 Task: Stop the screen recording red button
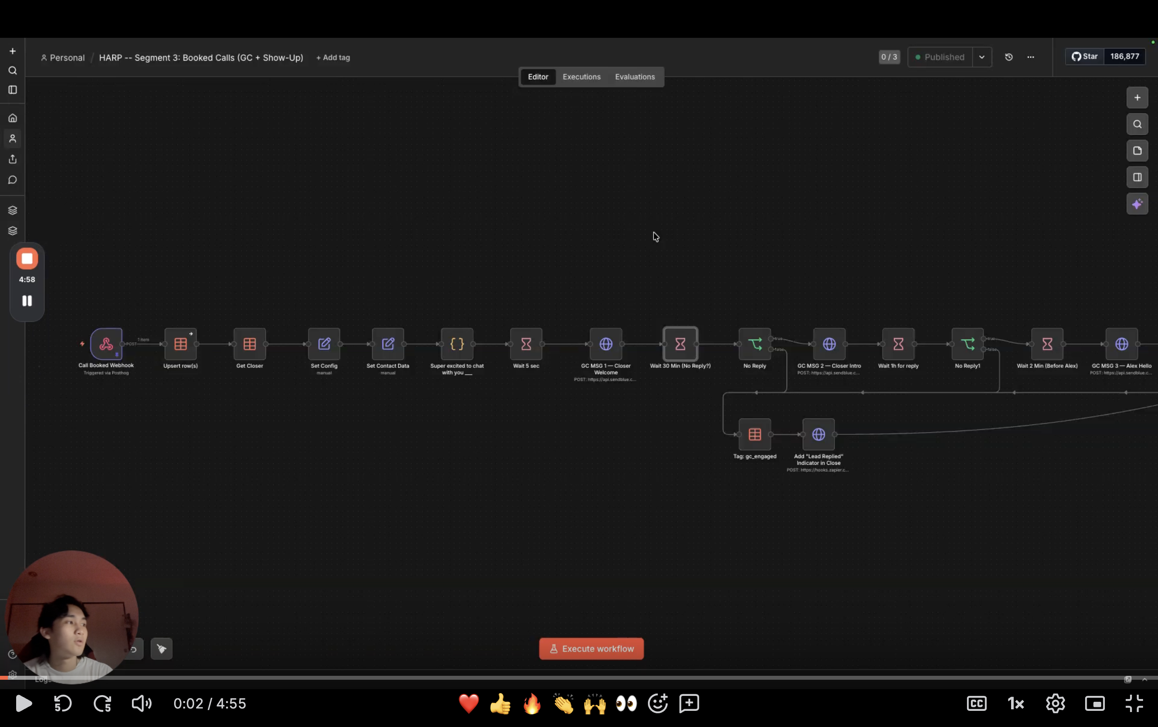(27, 259)
